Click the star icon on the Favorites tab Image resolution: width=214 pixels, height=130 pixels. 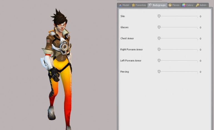click(x=133, y=5)
